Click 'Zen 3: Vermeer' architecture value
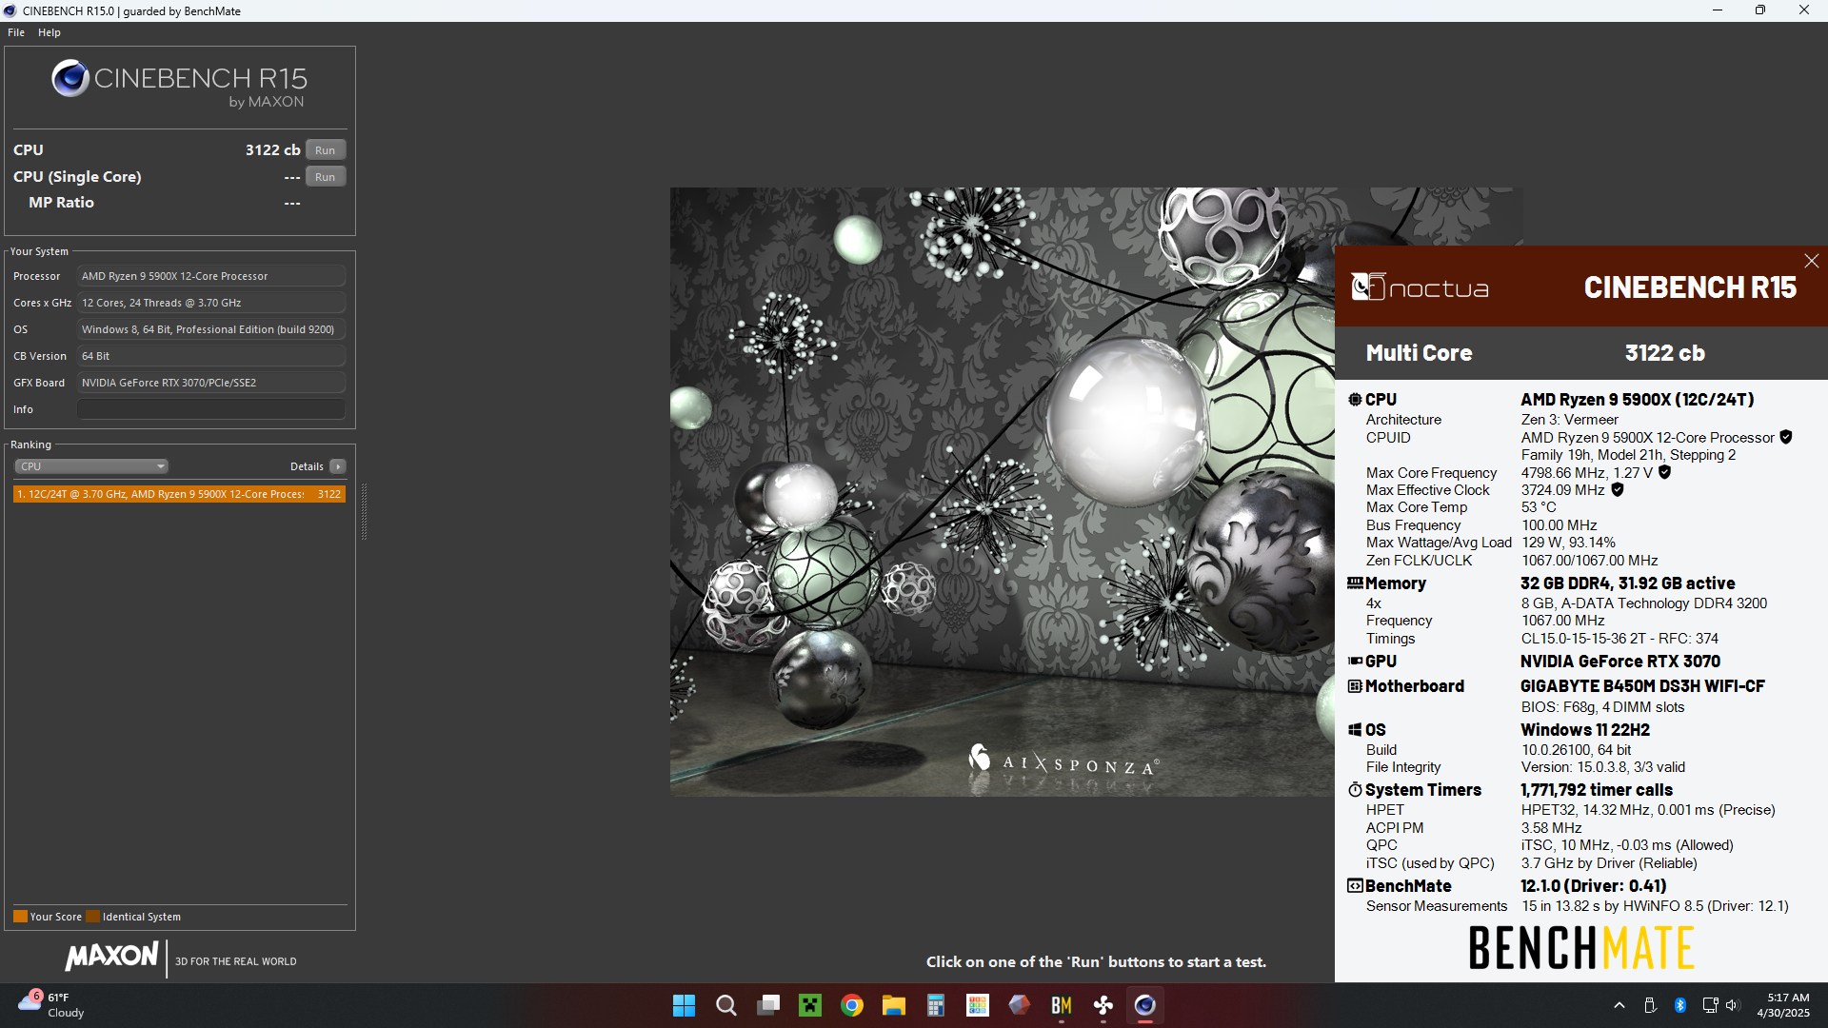Viewport: 1828px width, 1028px height. (1569, 420)
